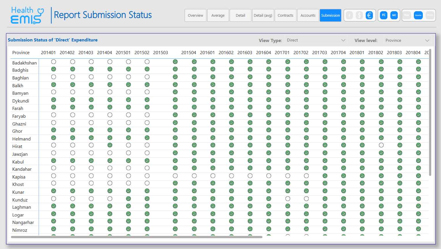This screenshot has height=249, width=441.
Task: Switch time period to Year
Action: click(x=407, y=15)
